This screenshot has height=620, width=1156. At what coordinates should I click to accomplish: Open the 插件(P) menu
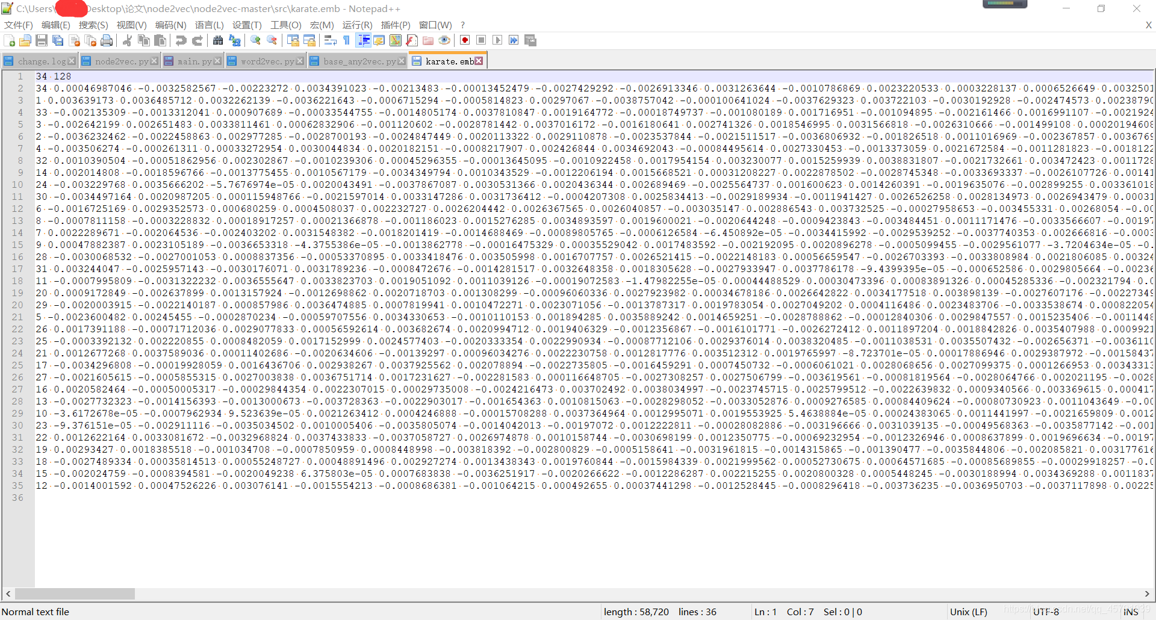click(396, 25)
